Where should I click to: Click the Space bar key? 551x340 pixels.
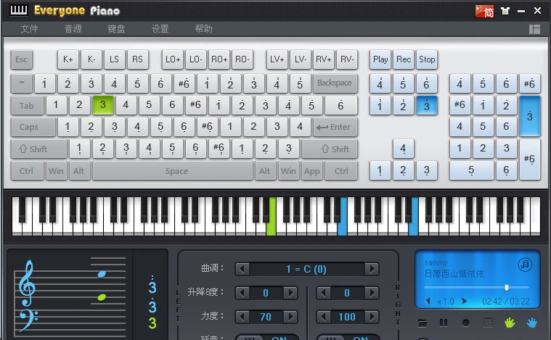click(173, 171)
